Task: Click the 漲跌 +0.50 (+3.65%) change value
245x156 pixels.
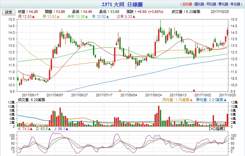Action: [145, 12]
